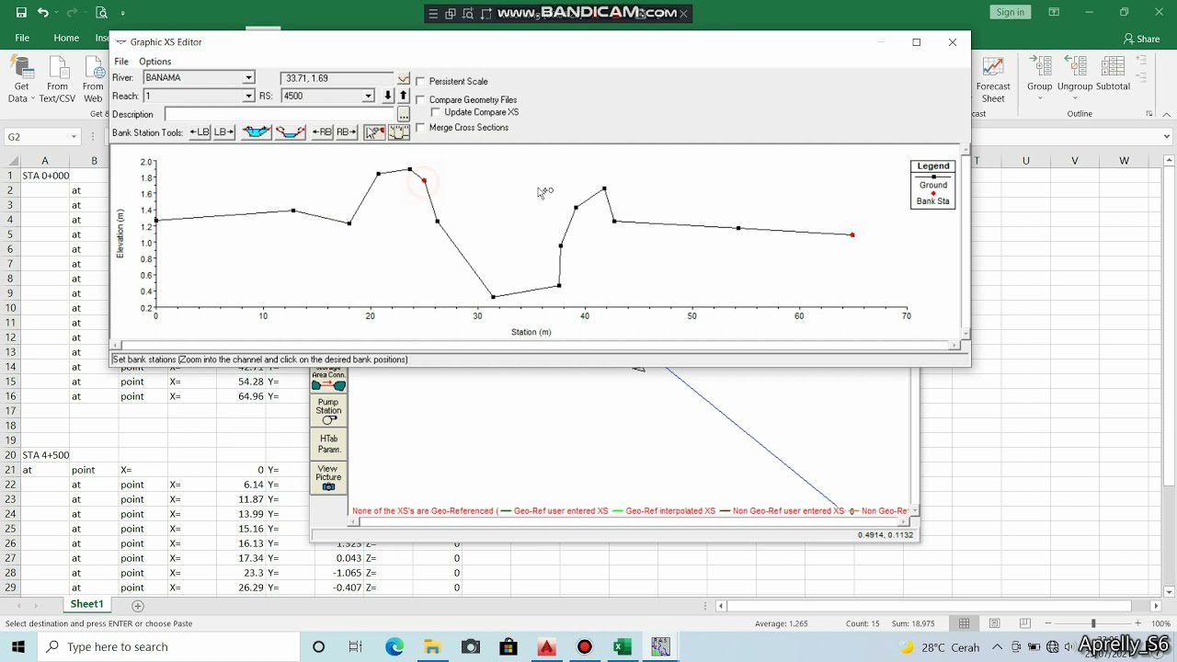Click the first blue channel bank tool icon
Screen dimensions: 1177x662
point(257,132)
